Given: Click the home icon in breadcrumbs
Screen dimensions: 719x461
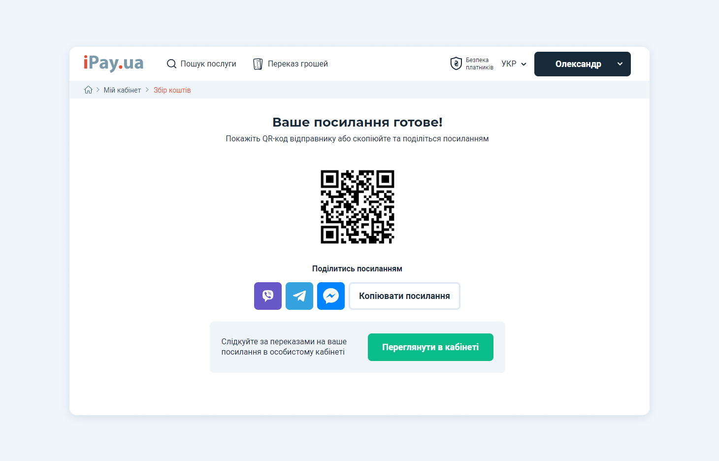Looking at the screenshot, I should (x=89, y=90).
